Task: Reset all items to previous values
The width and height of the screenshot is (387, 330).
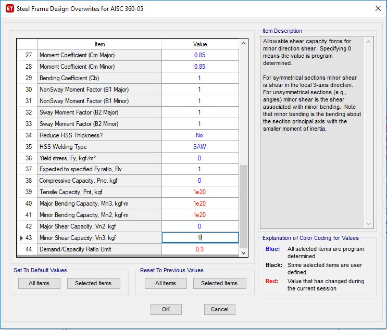Action: 166,283
